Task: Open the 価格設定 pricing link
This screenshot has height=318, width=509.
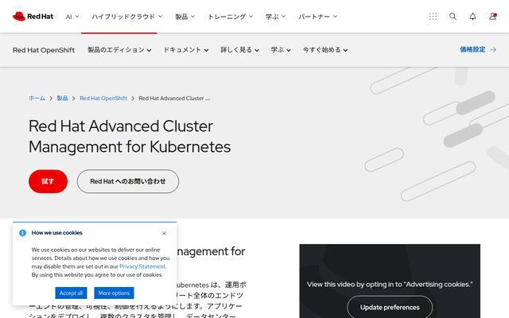Action: coord(478,49)
